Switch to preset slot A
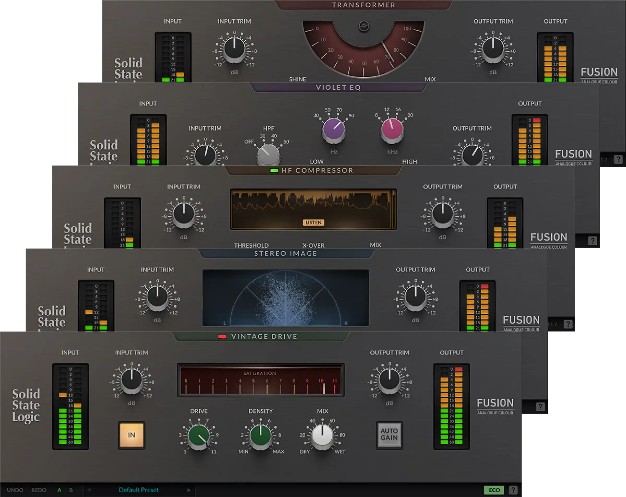This screenshot has height=497, width=626. click(59, 490)
